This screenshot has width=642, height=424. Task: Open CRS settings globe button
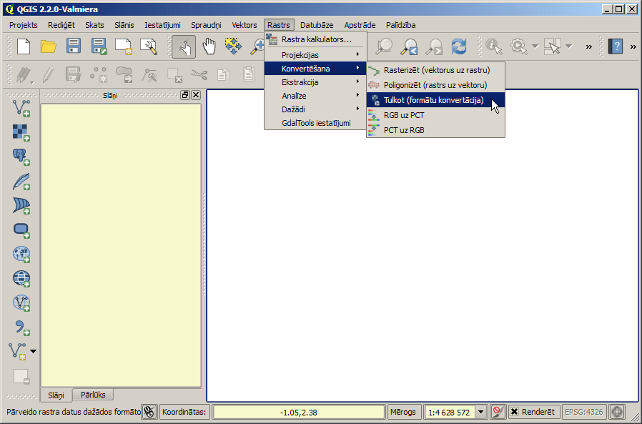(618, 412)
